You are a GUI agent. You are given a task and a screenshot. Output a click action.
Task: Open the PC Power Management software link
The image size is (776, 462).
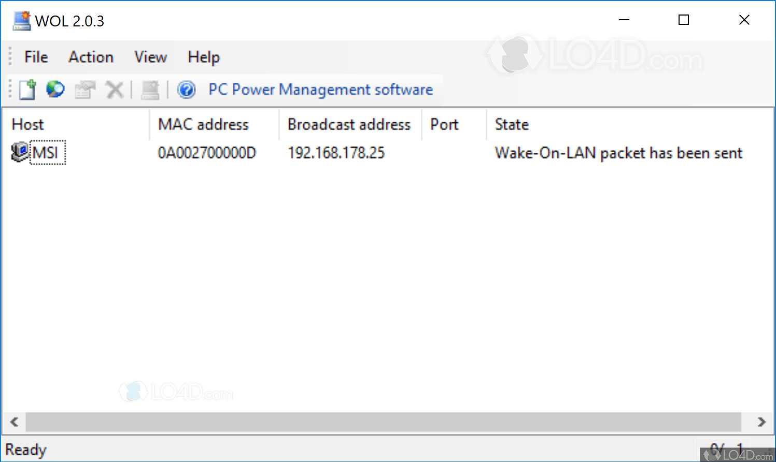(321, 90)
